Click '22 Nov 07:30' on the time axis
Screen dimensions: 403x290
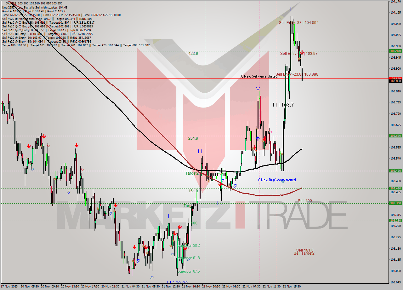click(x=251, y=287)
